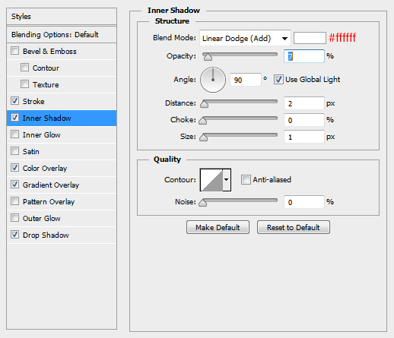Uncheck the Inner Shadow checkbox
Screen dimensions: 394x338
click(x=14, y=118)
